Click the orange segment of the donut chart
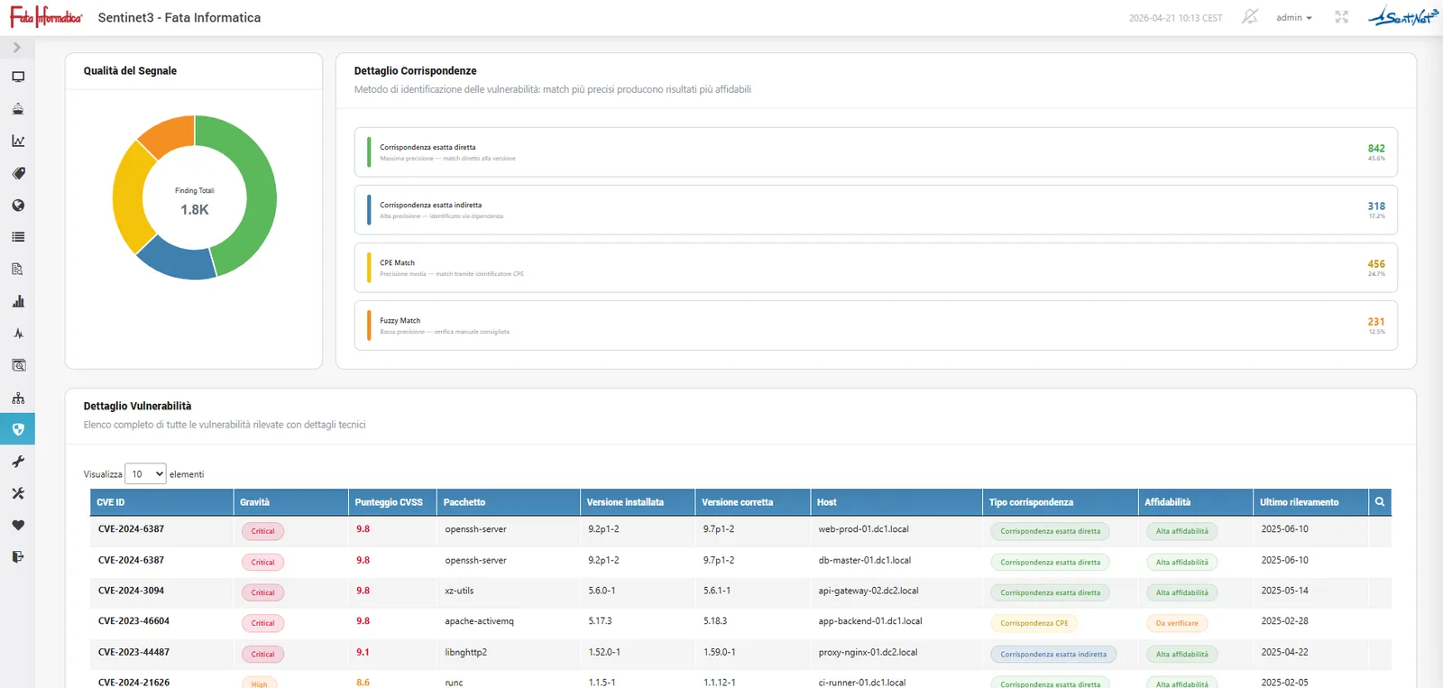This screenshot has width=1443, height=688. pos(171,133)
